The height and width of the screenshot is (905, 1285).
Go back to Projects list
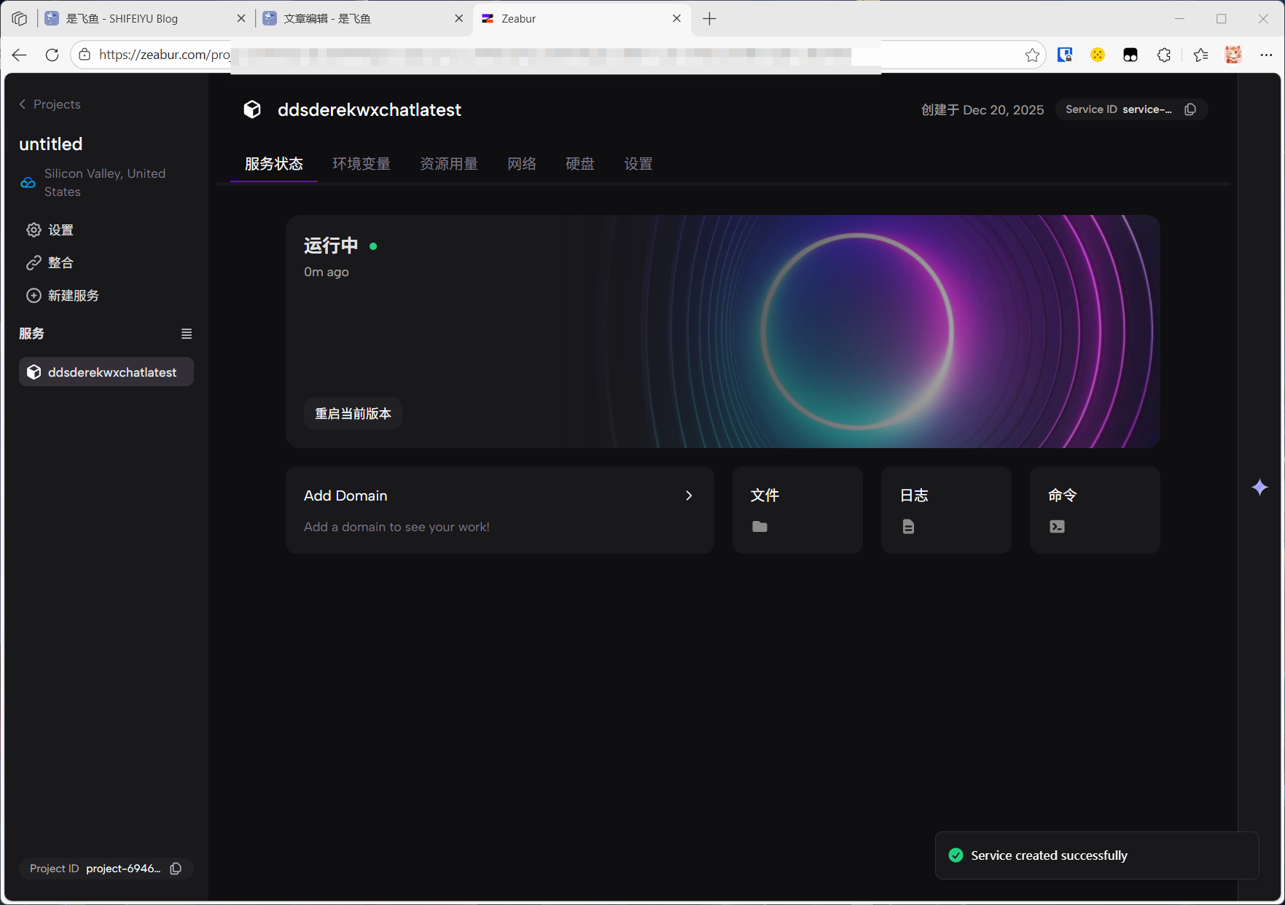point(50,104)
